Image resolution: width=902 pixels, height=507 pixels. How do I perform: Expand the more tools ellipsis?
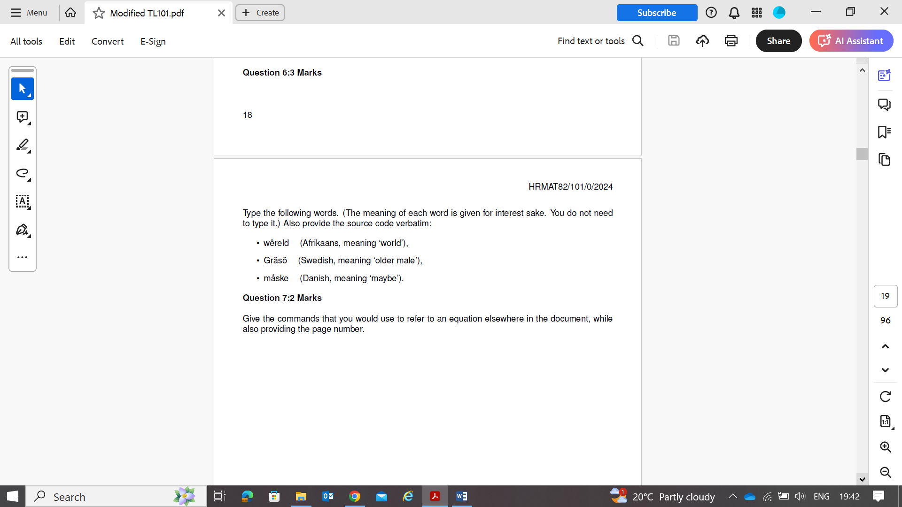(x=22, y=257)
